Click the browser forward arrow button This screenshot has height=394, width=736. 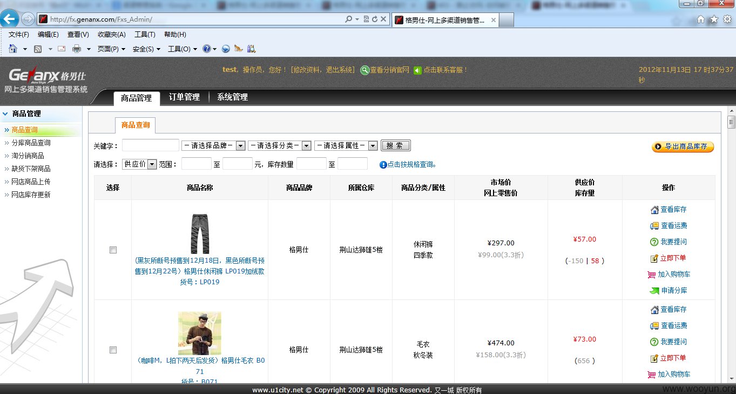(28, 19)
